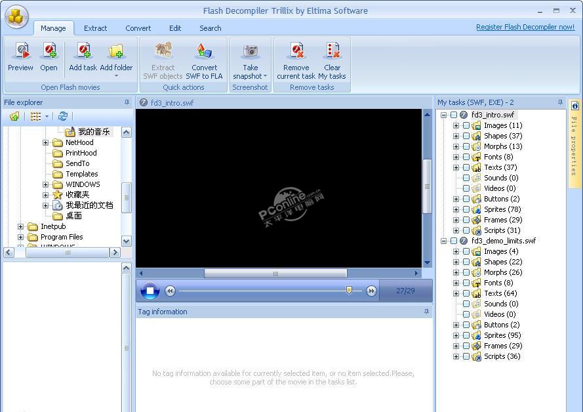Expand Sprites (95) node
The image size is (583, 412).
tap(456, 335)
